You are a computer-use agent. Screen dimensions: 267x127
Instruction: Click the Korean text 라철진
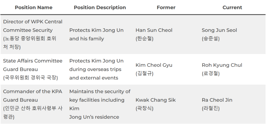211,108
